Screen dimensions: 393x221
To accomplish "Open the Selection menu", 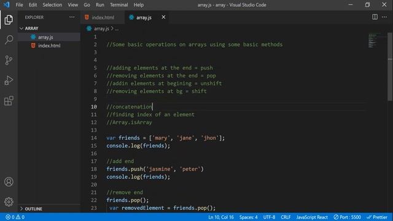I will pyautogui.click(x=52, y=5).
